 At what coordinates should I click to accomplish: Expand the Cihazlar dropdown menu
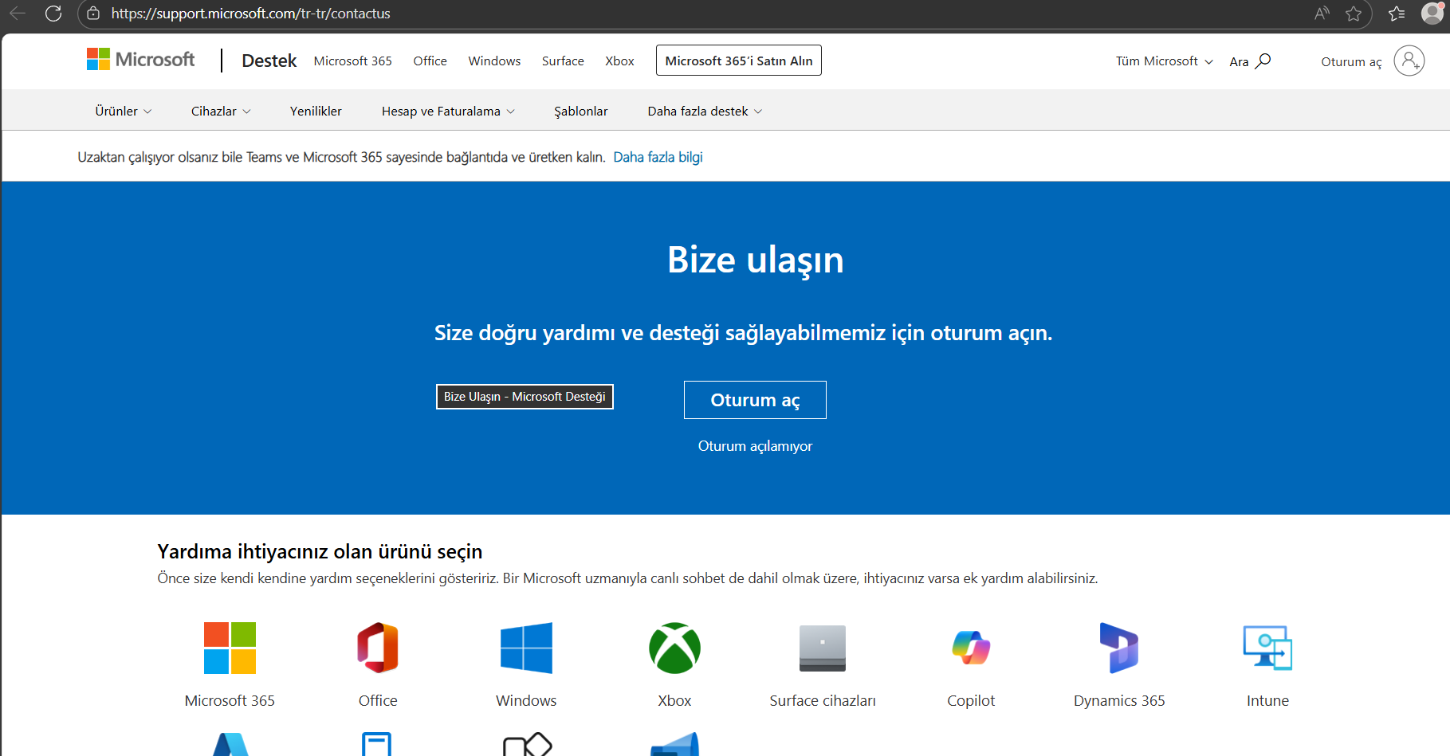click(221, 112)
